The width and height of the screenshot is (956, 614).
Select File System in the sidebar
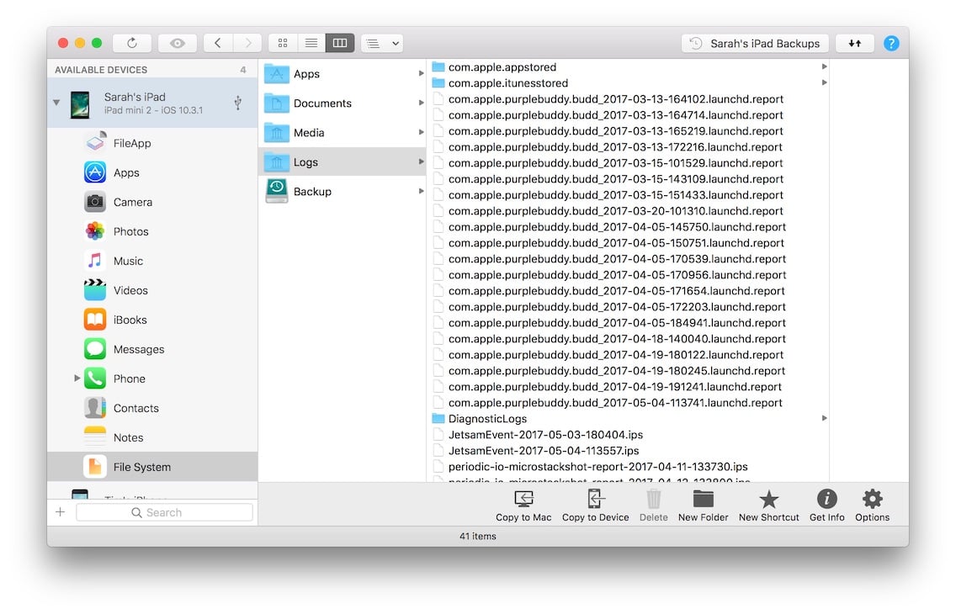tap(152, 467)
